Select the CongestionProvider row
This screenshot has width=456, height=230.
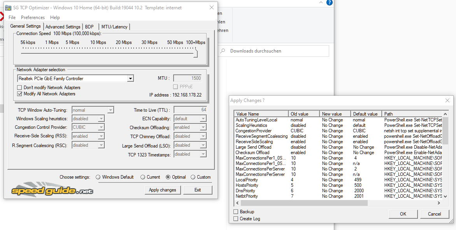(x=338, y=131)
